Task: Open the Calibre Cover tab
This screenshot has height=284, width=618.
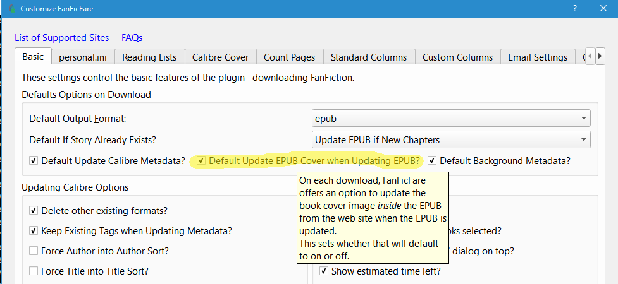Action: 220,57
